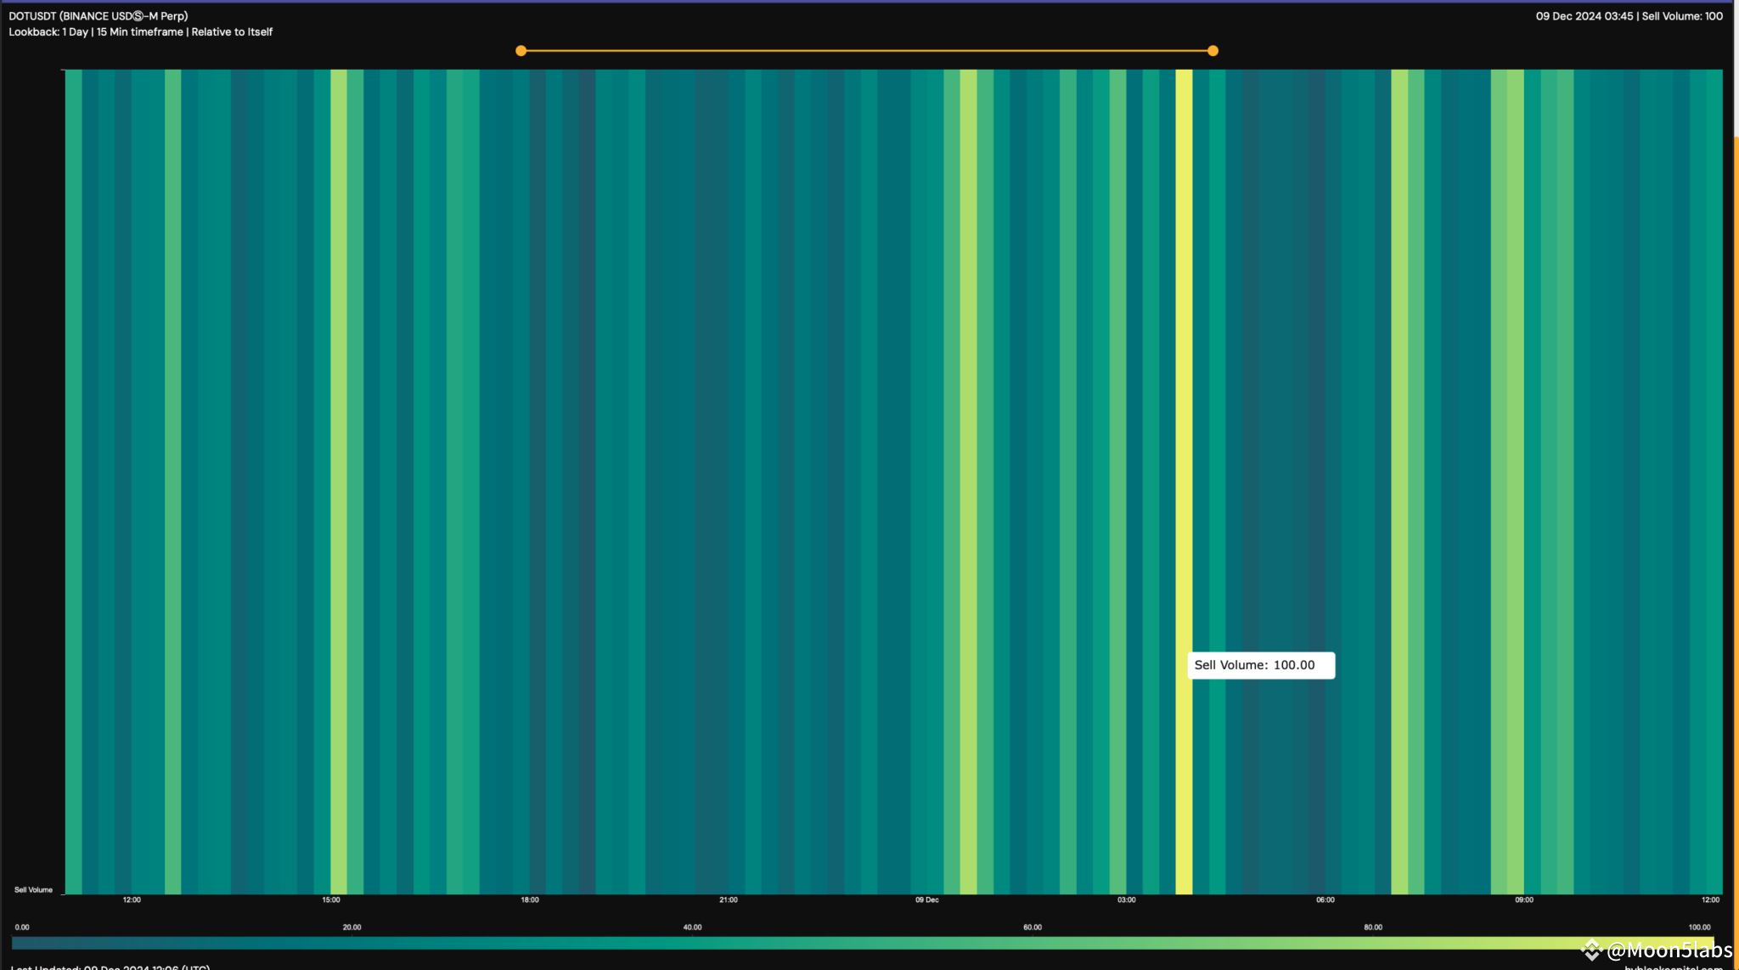Click the 18:00 time axis label
Screen dimensions: 1739x970
click(529, 900)
